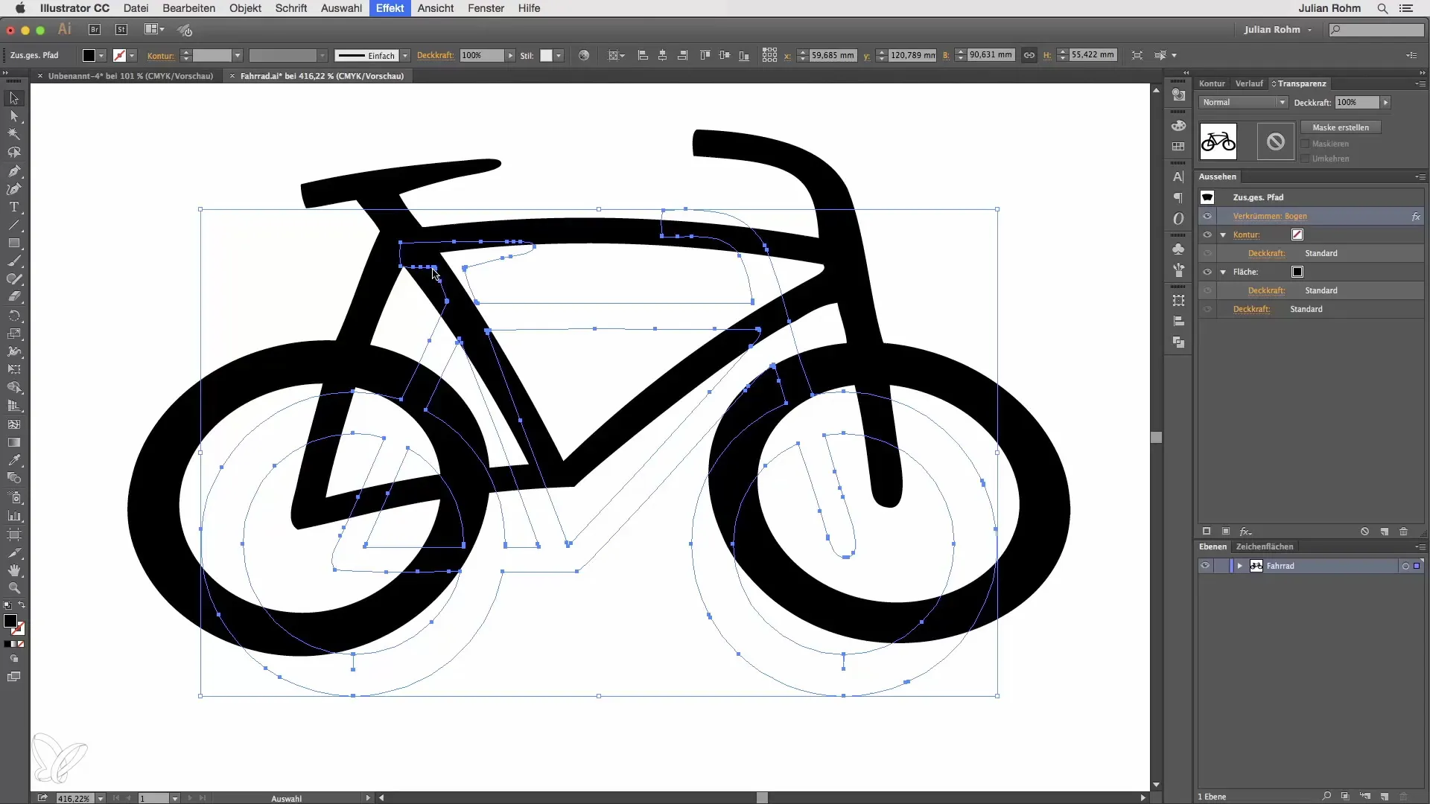Select the Type tool

coord(13,207)
